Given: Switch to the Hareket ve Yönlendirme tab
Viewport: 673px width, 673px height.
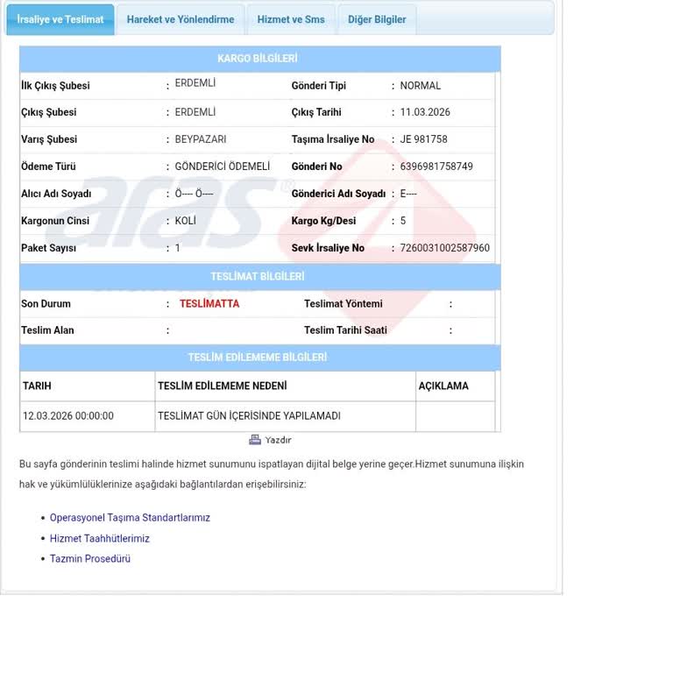Looking at the screenshot, I should pos(181,19).
